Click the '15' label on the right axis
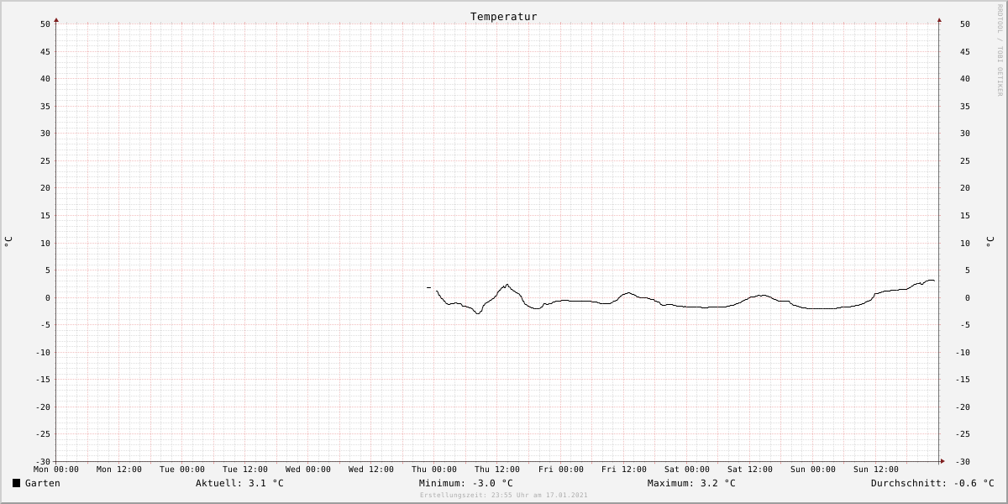Image resolution: width=1008 pixels, height=504 pixels. [x=964, y=215]
